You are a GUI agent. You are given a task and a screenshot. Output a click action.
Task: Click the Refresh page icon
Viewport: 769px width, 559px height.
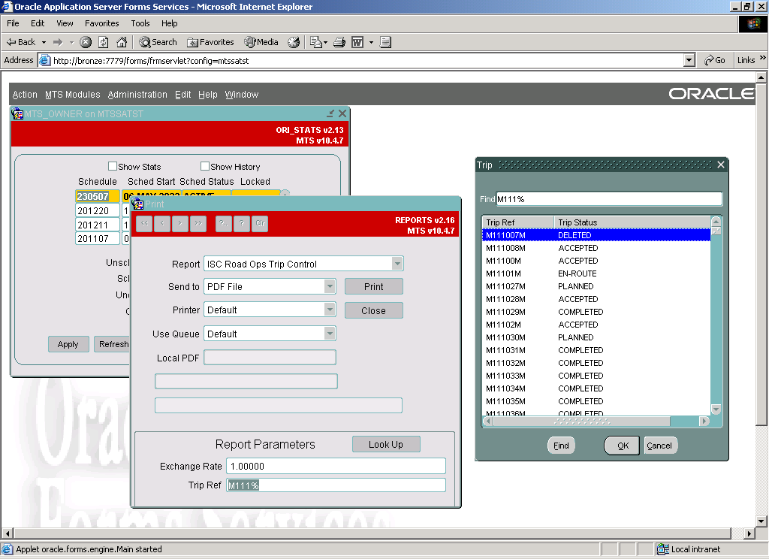[104, 42]
